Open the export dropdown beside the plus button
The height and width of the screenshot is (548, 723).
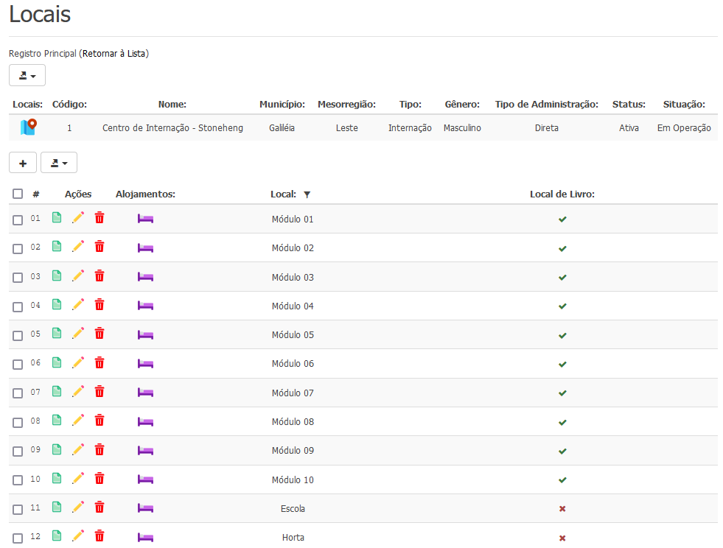pyautogui.click(x=59, y=163)
